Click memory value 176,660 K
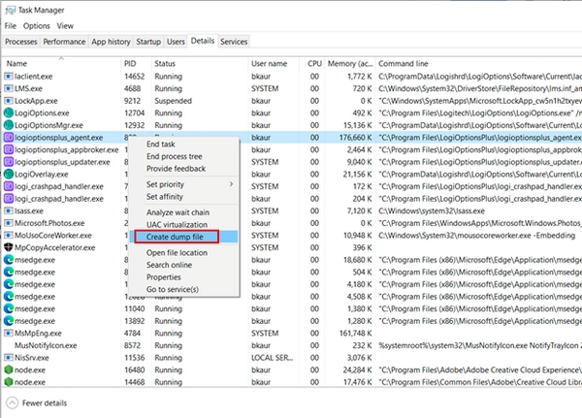 pyautogui.click(x=355, y=138)
